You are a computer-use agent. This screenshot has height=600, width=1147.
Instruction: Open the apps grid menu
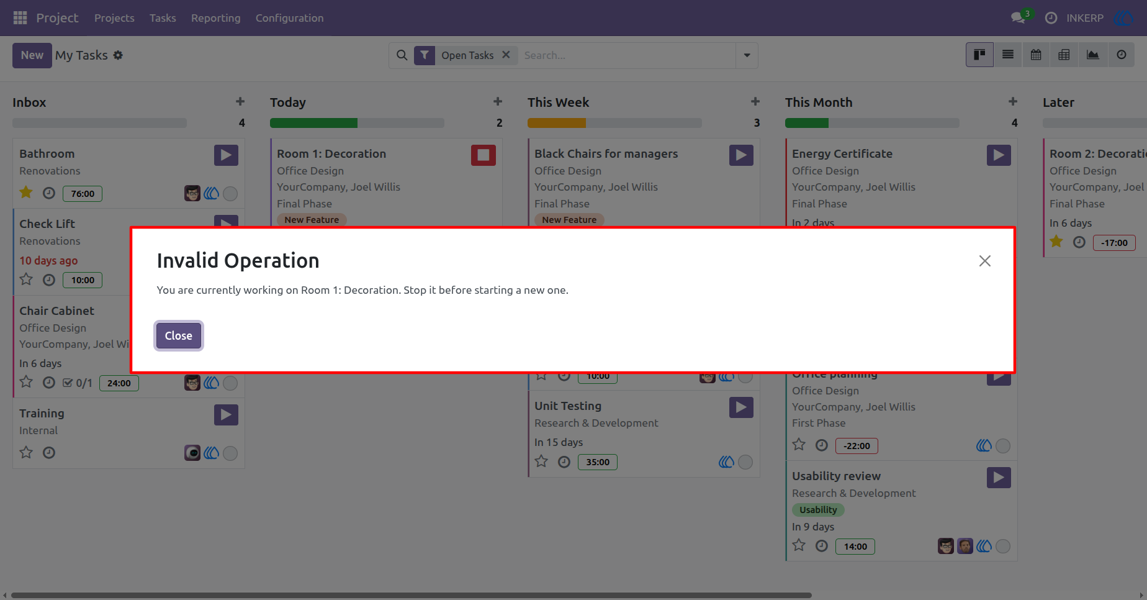(20, 18)
